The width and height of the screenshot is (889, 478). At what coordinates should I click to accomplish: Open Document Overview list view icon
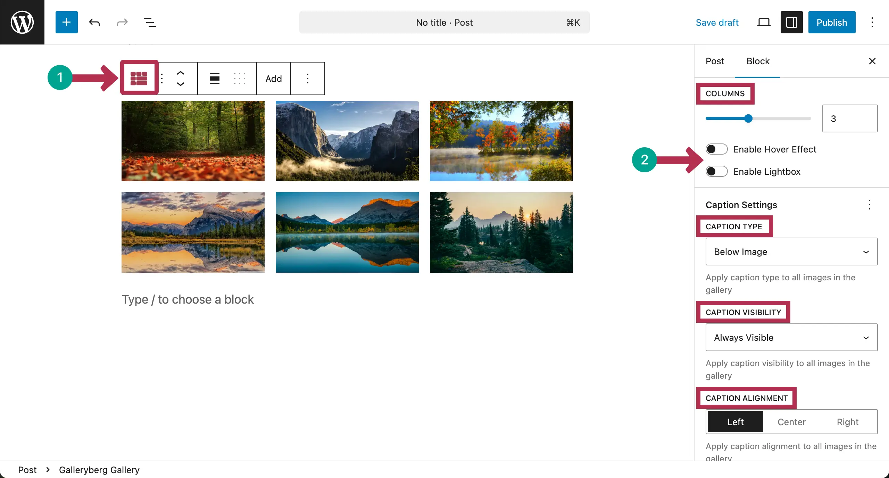click(x=150, y=22)
